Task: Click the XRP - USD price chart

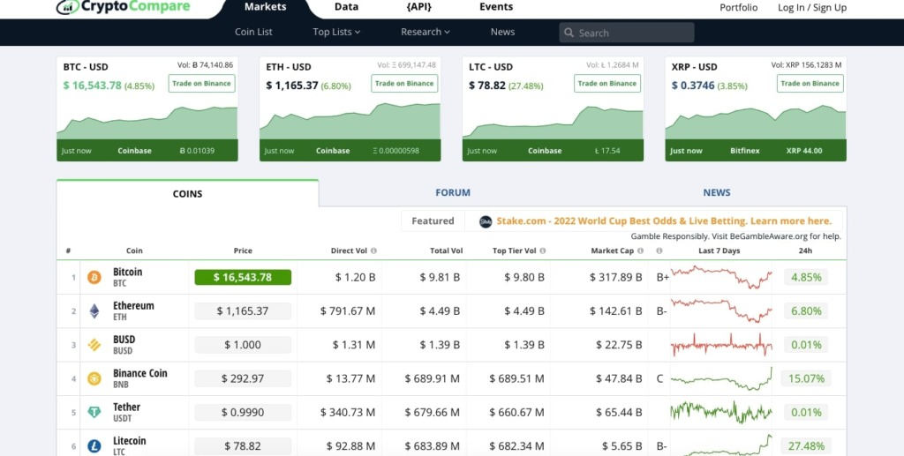Action: (x=756, y=122)
